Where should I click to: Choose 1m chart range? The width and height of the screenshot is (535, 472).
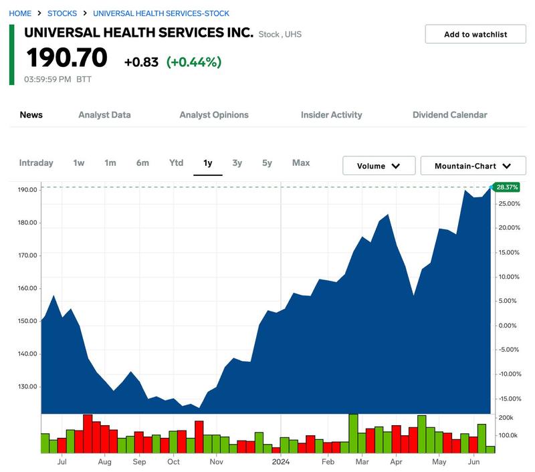pyautogui.click(x=110, y=163)
